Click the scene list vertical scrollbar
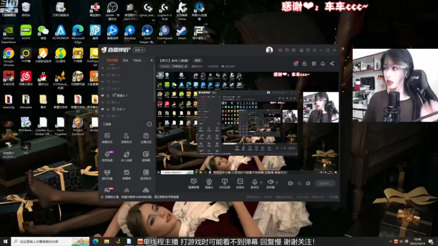Image resolution: width=438 pixels, height=246 pixels. [154, 84]
